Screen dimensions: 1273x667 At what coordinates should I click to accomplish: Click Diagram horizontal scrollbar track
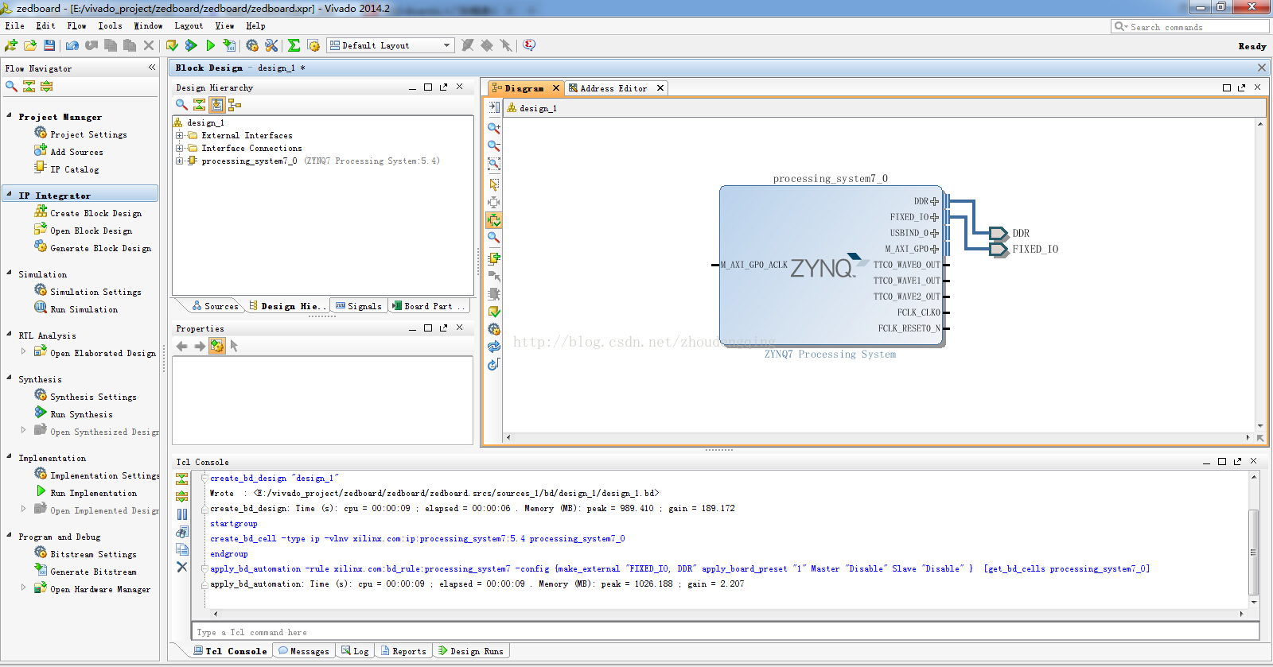click(x=877, y=437)
